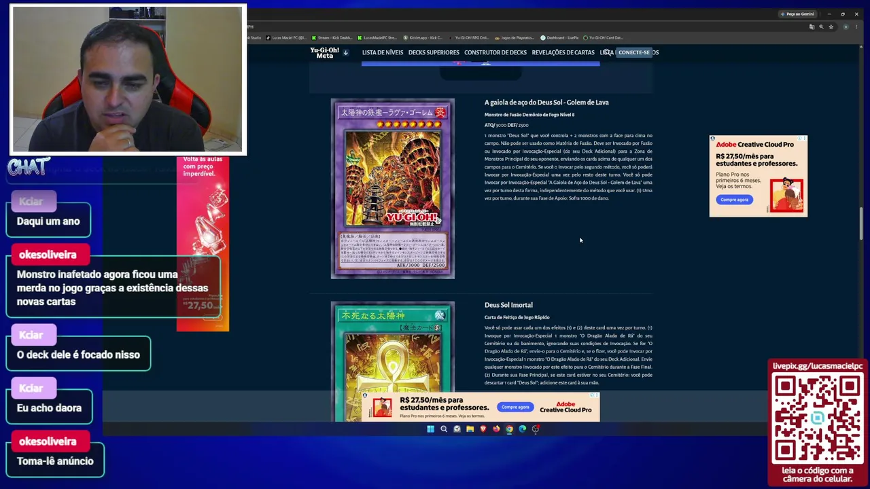
Task: Open the taskbar Search icon
Action: click(444, 429)
